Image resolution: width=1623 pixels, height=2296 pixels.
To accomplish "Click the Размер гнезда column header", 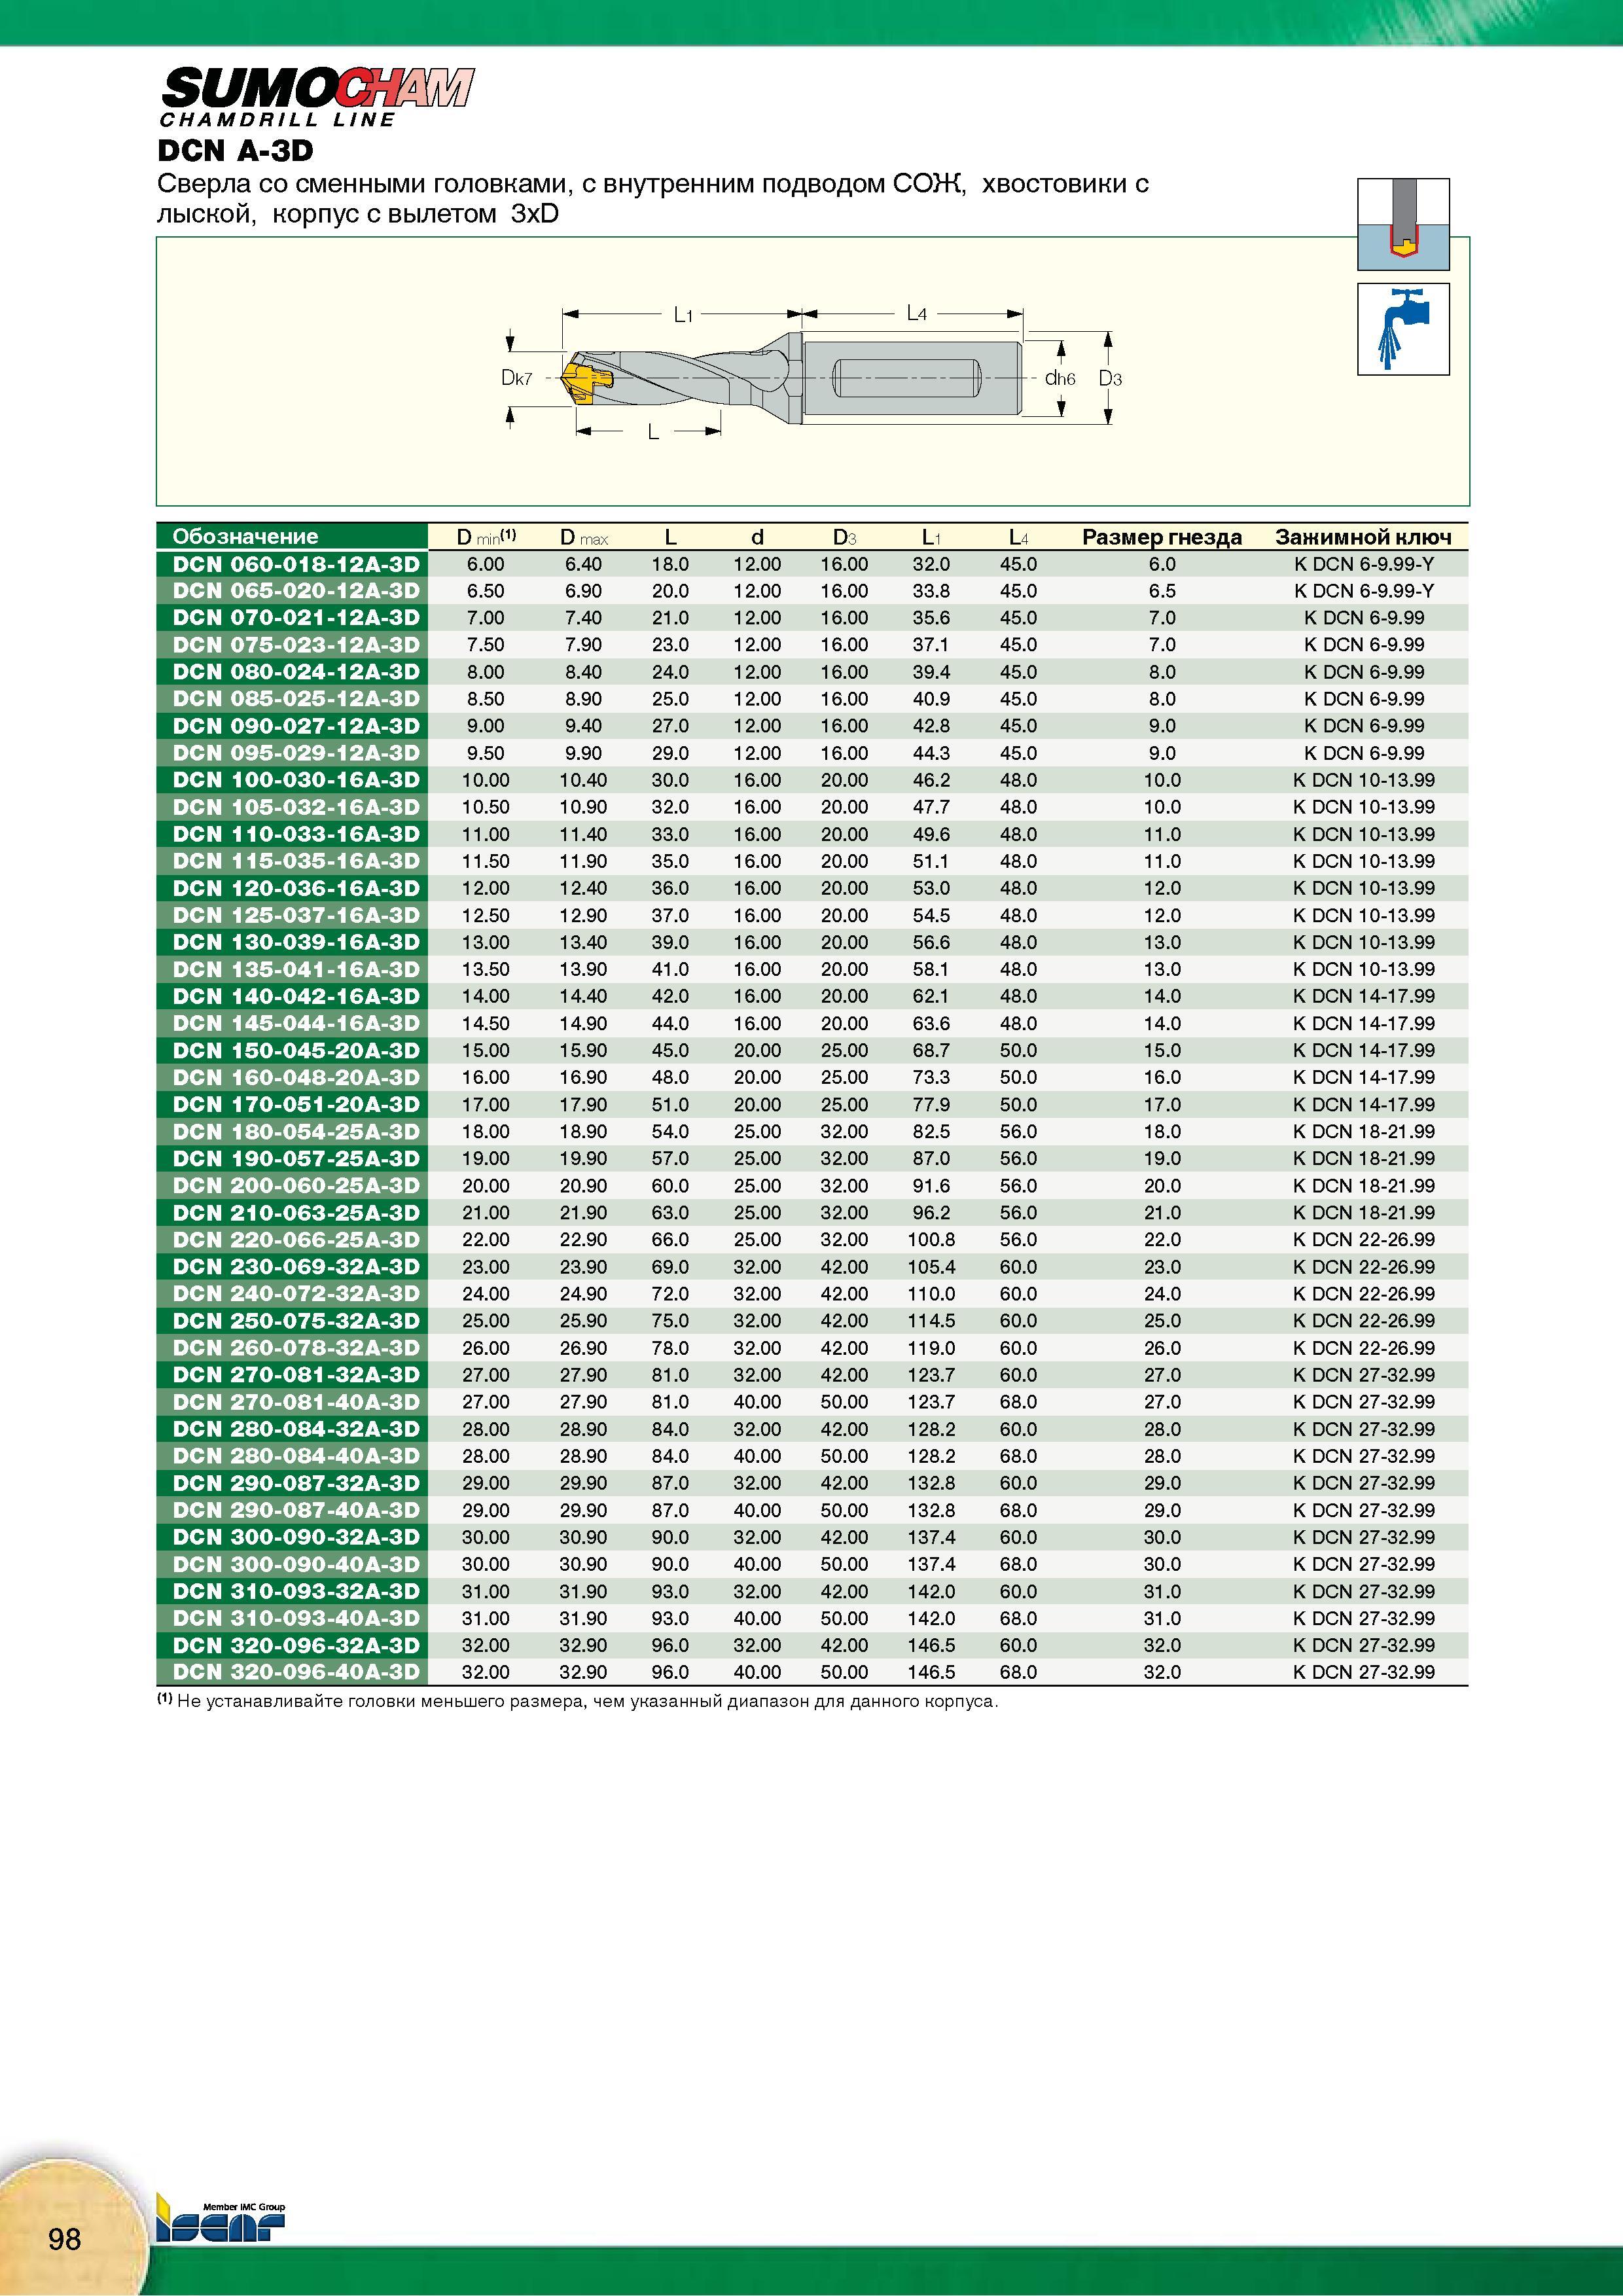I will click(1162, 537).
